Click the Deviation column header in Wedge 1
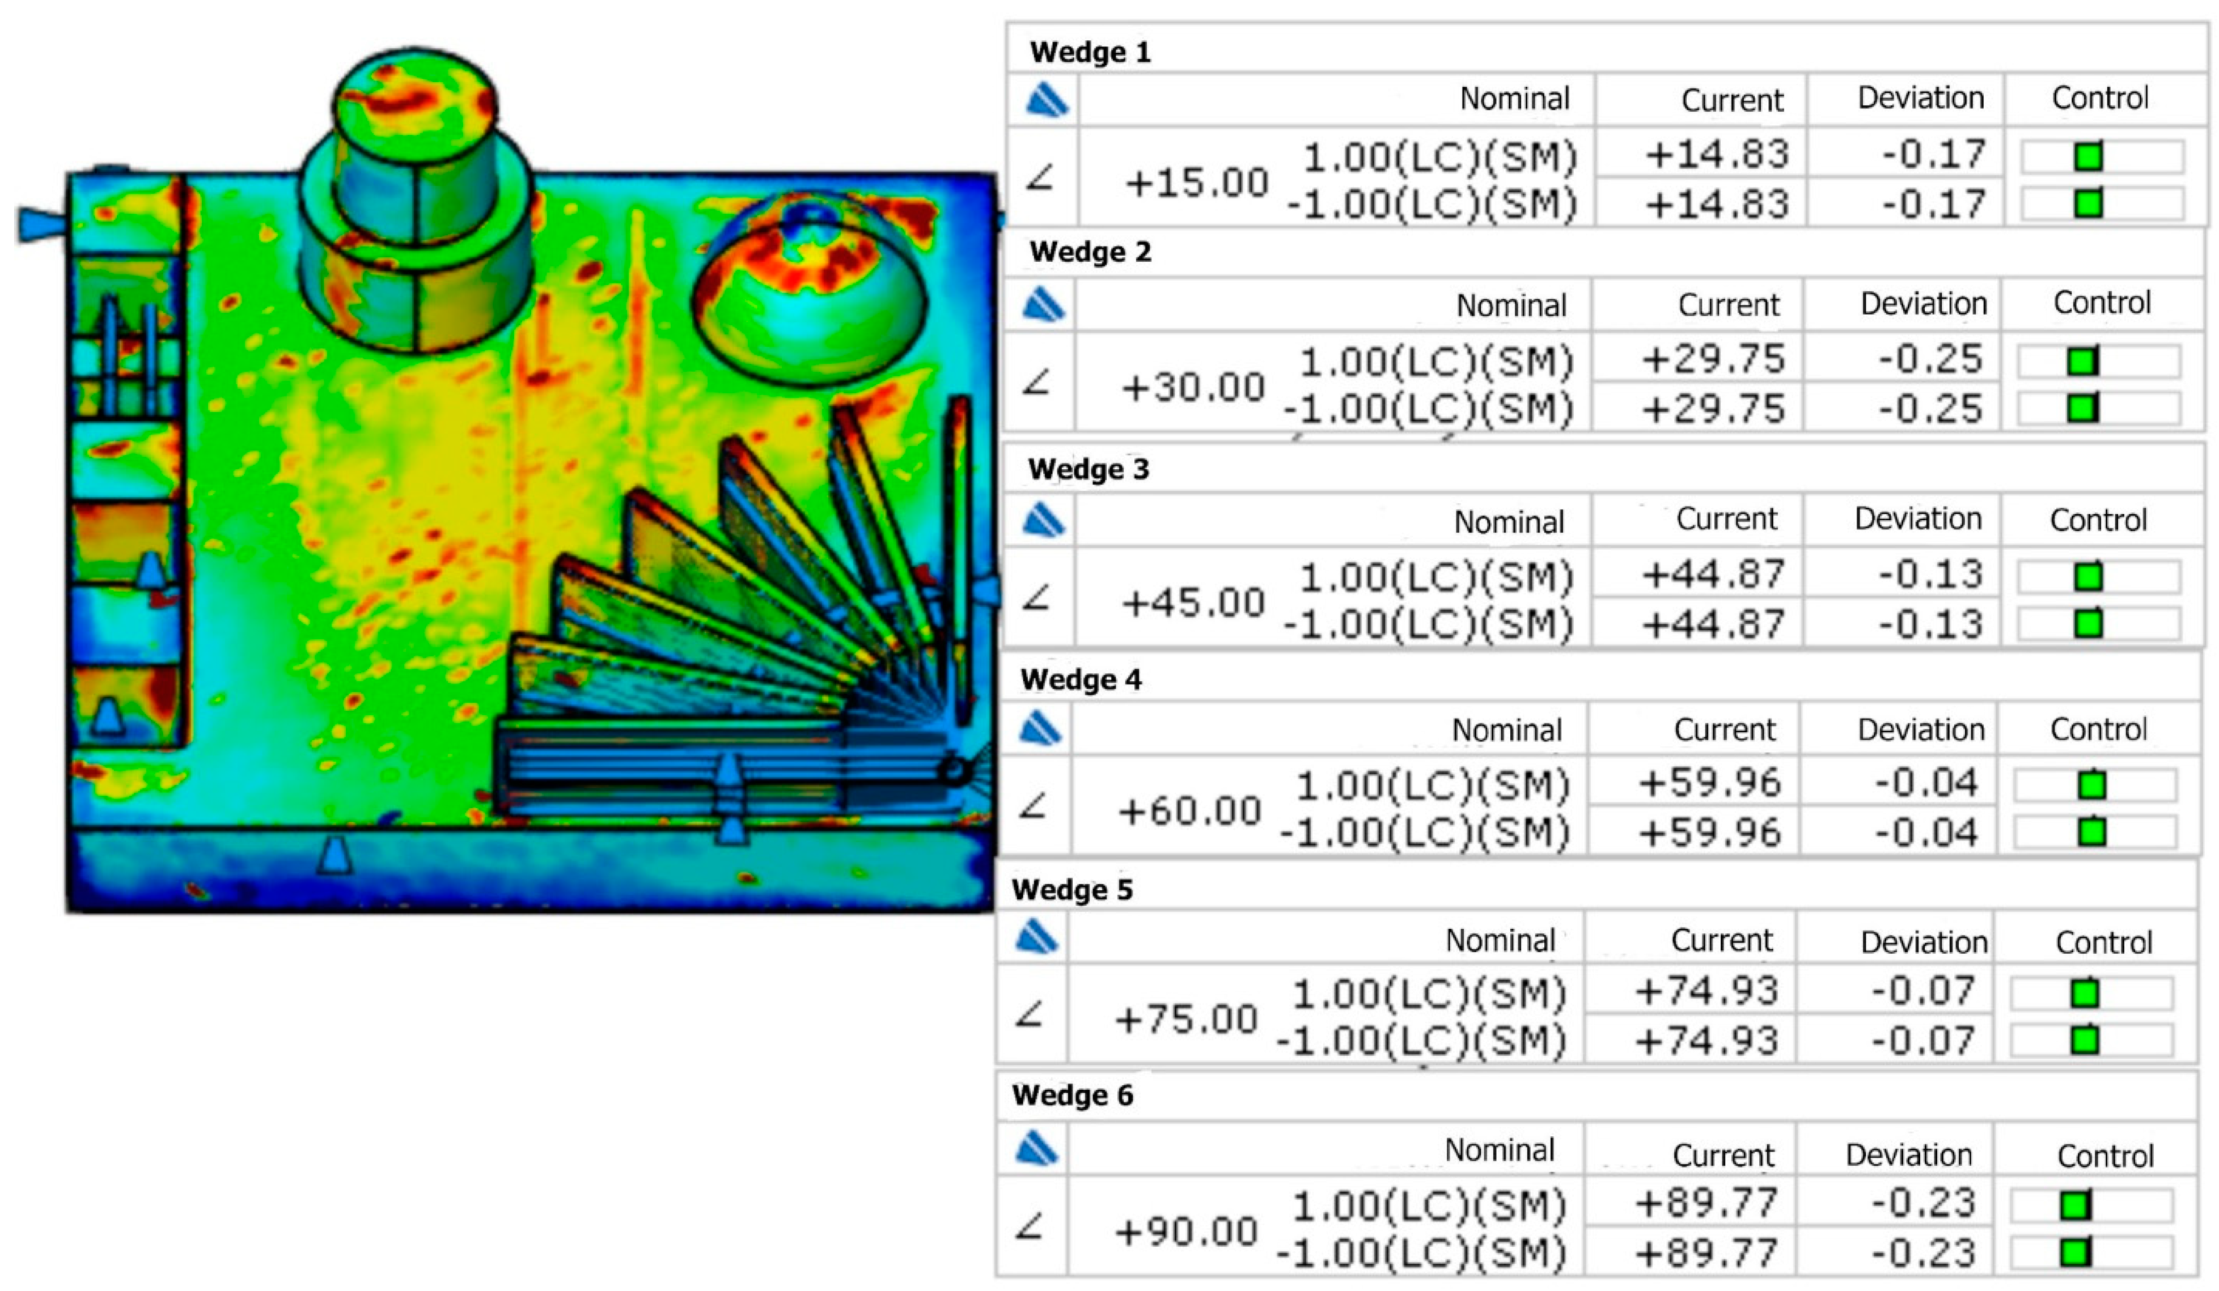The width and height of the screenshot is (2219, 1291). tap(1920, 97)
